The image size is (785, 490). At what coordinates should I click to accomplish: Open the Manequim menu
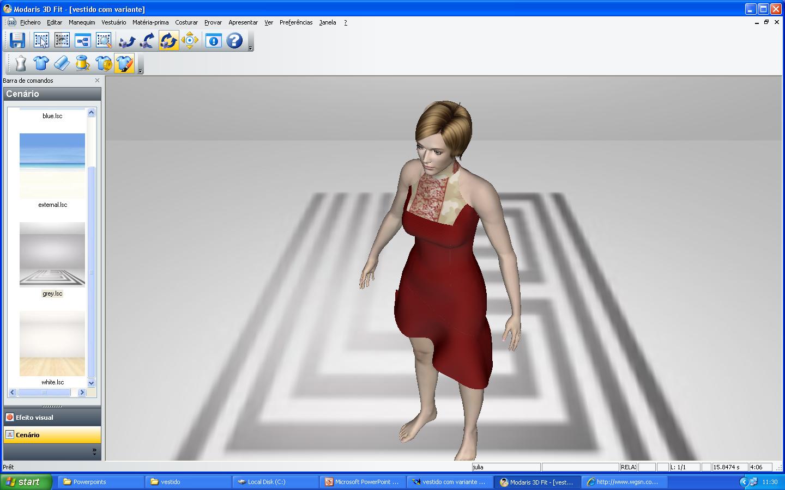pyautogui.click(x=82, y=22)
